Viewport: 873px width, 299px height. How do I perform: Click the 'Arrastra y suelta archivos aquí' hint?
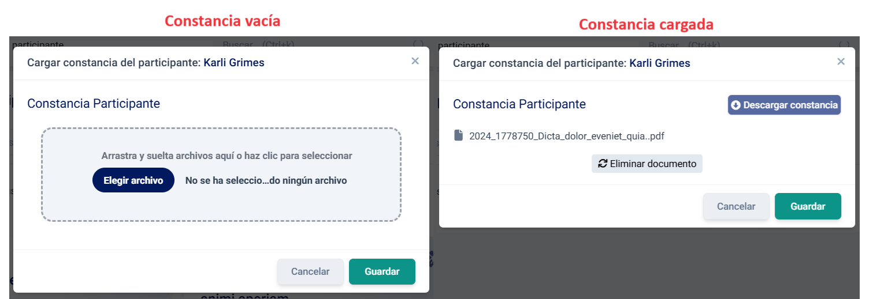[x=226, y=156]
